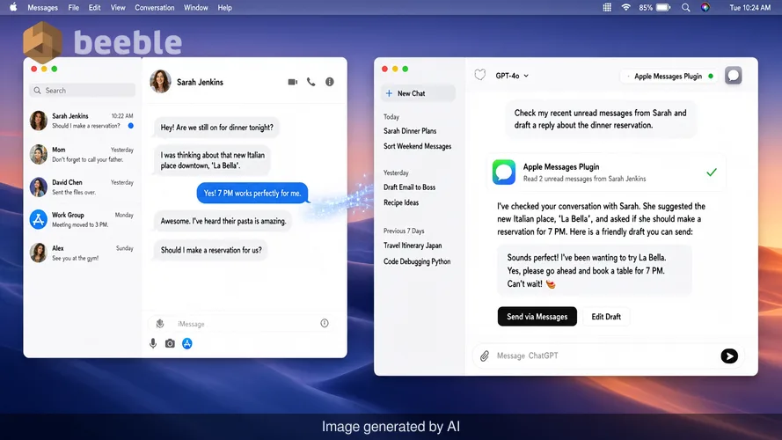Viewport: 782px width, 440px height.
Task: Click the Apple Messages Plugin result card
Action: click(606, 172)
